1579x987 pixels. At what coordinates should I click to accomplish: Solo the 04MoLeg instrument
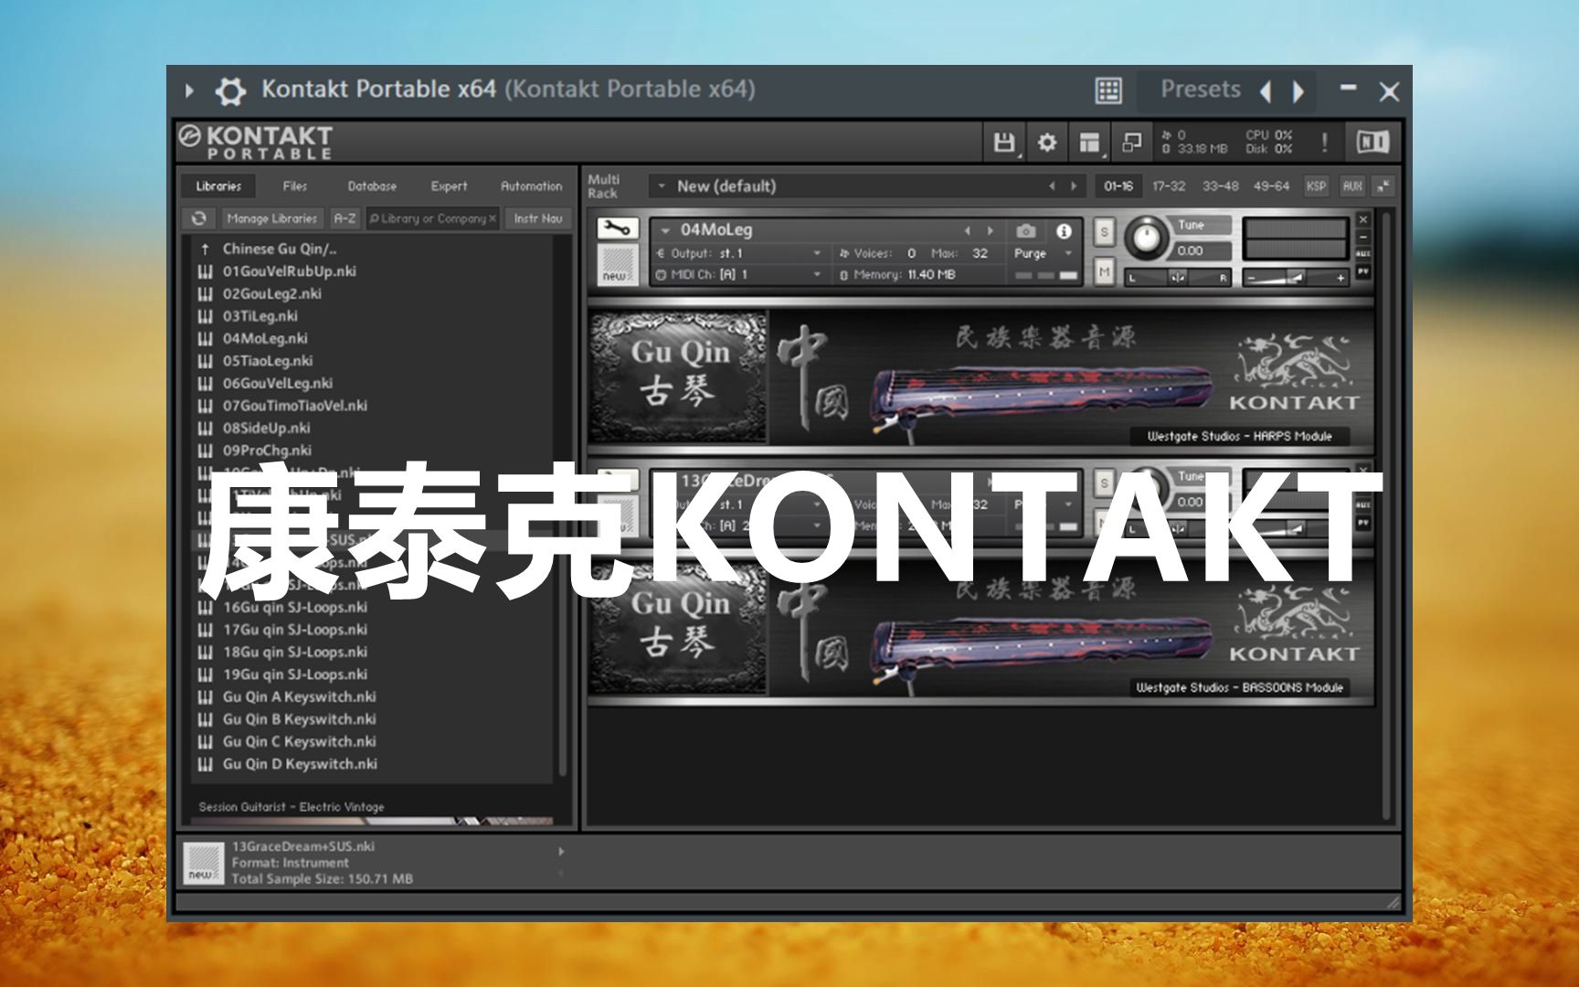click(x=1104, y=232)
